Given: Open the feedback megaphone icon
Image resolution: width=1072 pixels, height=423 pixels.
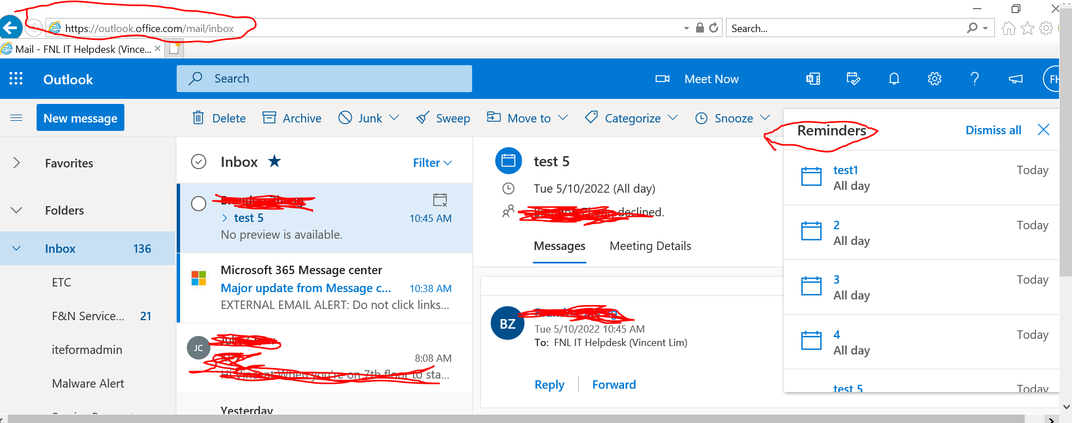Looking at the screenshot, I should tap(1016, 79).
